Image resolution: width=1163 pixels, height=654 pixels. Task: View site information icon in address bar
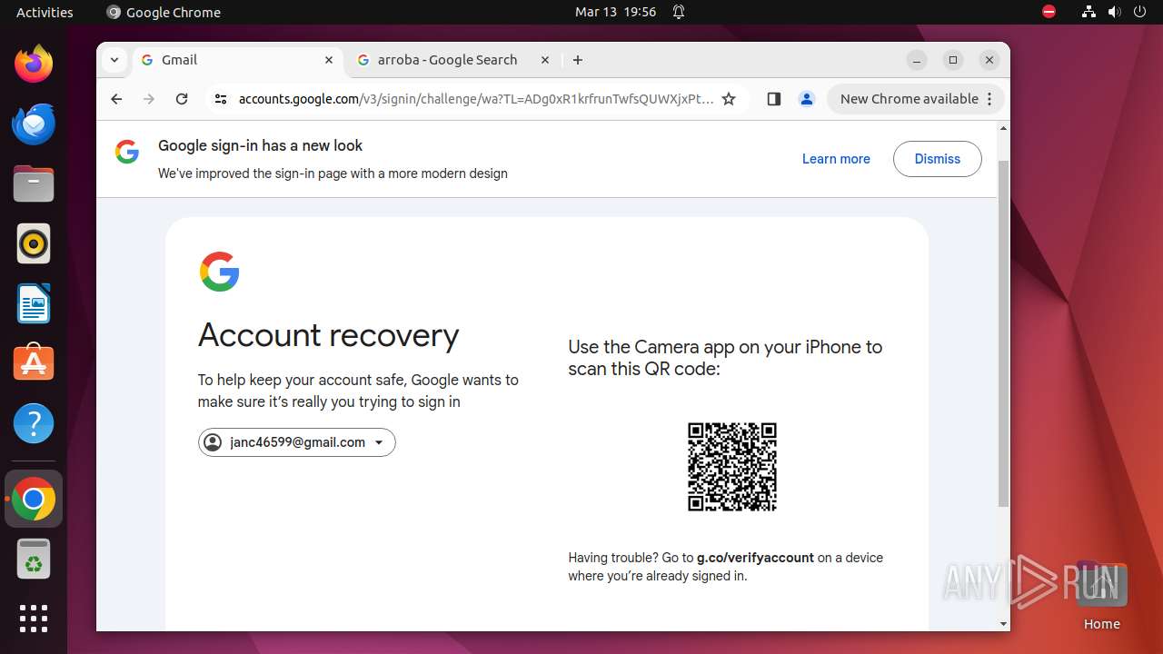point(220,99)
